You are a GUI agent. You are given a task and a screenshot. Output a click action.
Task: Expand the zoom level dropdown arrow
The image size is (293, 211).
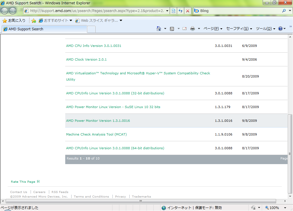pyautogui.click(x=285, y=208)
